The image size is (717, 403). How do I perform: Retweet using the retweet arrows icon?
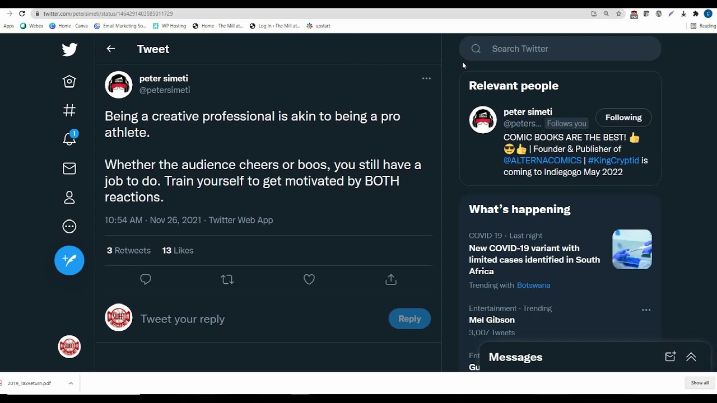(227, 279)
